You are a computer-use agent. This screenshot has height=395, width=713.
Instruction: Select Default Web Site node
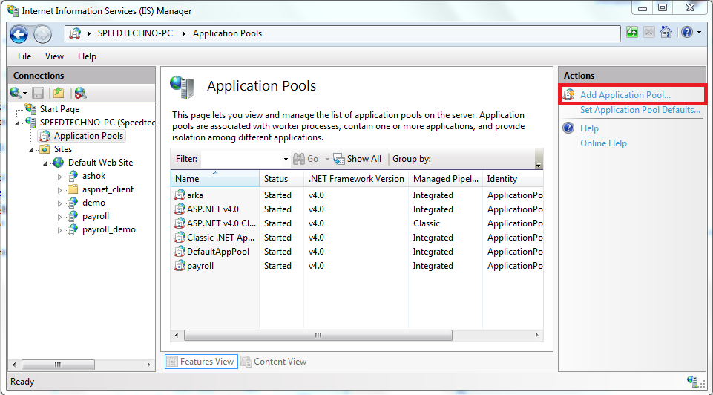(x=100, y=163)
